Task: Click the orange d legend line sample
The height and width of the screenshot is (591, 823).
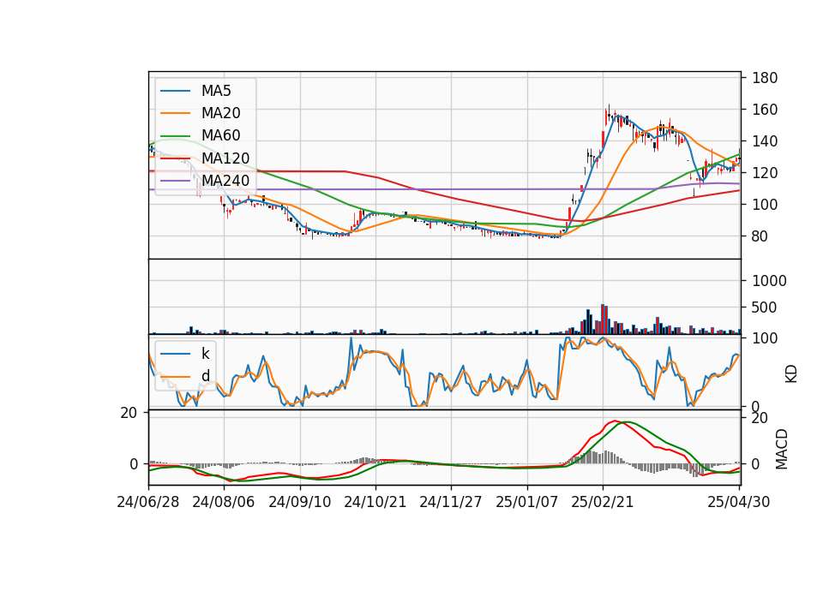Action: [175, 377]
